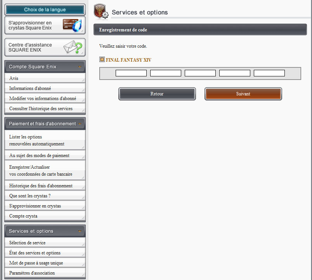Open Que sont les crystas ?

pos(45,196)
